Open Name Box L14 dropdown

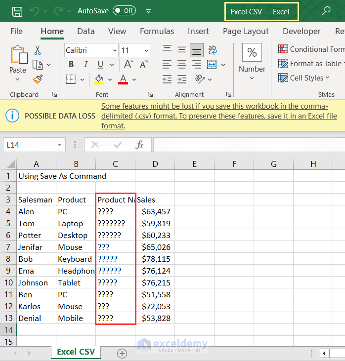[59, 145]
